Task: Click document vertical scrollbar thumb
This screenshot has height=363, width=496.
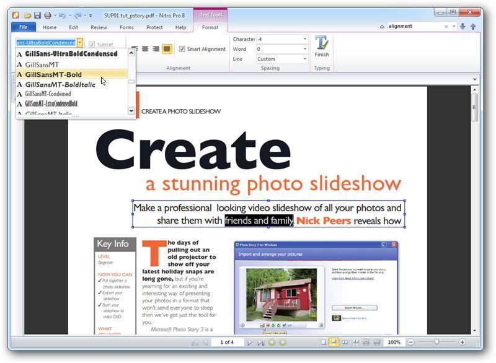Action: 474,107
